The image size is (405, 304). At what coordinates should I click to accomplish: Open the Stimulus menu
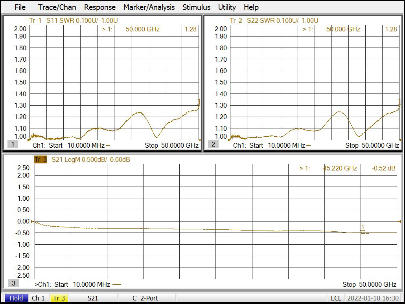pyautogui.click(x=196, y=7)
